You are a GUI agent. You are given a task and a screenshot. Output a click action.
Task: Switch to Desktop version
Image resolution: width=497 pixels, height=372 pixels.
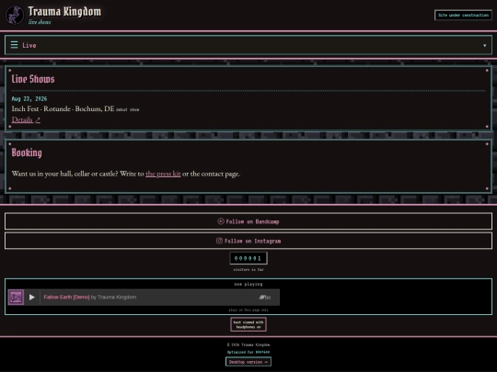point(248,362)
